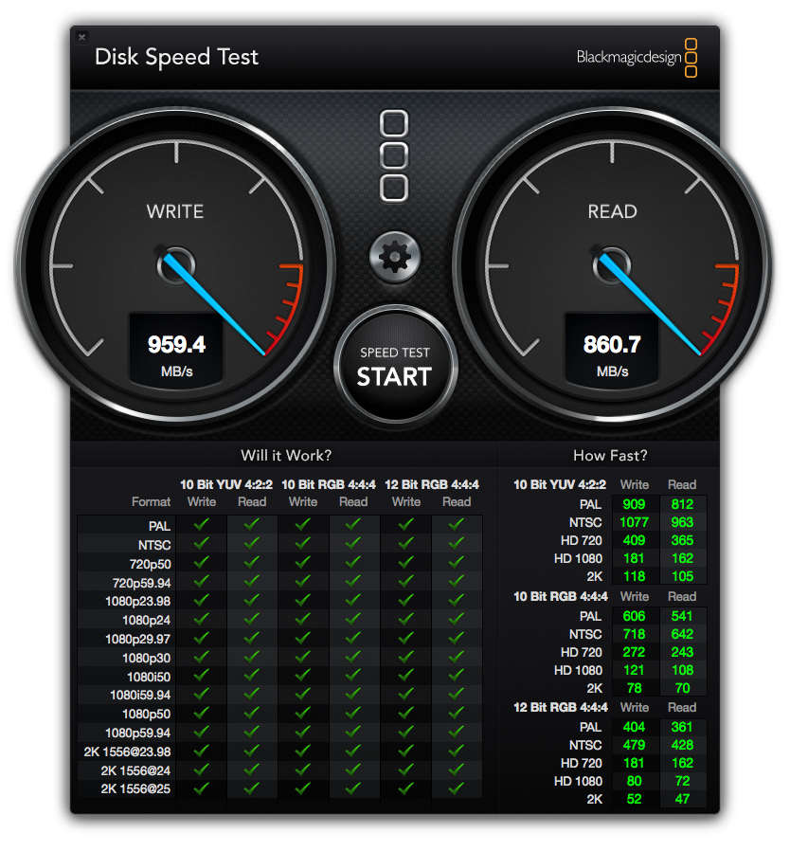
Task: Click the 1080p24 12 Bit RGB Read checkmark
Action: point(457,619)
